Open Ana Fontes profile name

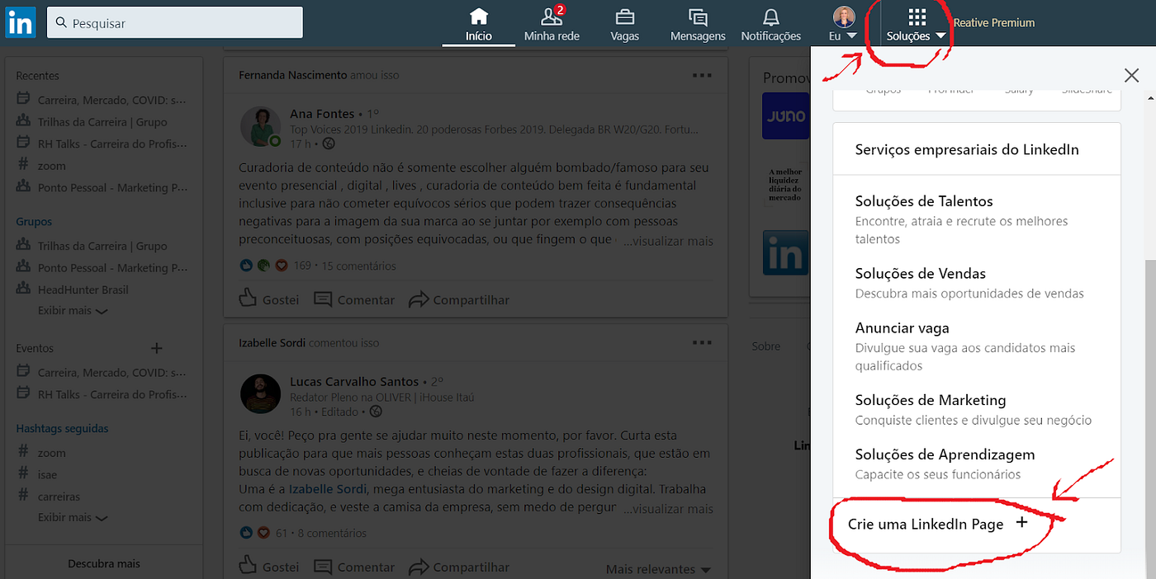pyautogui.click(x=322, y=114)
